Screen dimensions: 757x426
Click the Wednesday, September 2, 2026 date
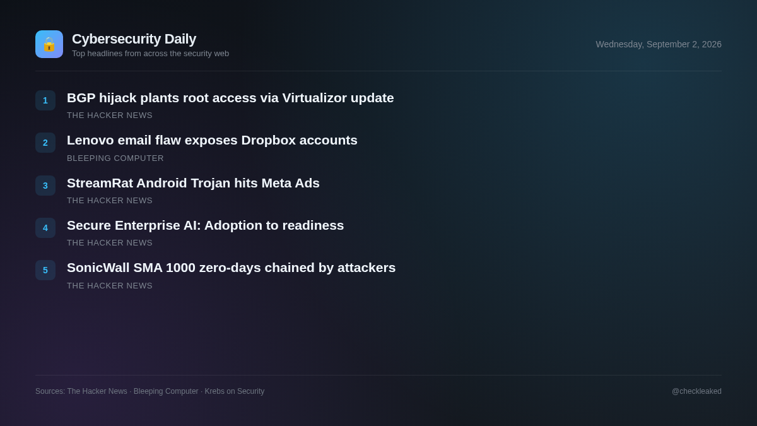[x=659, y=44]
